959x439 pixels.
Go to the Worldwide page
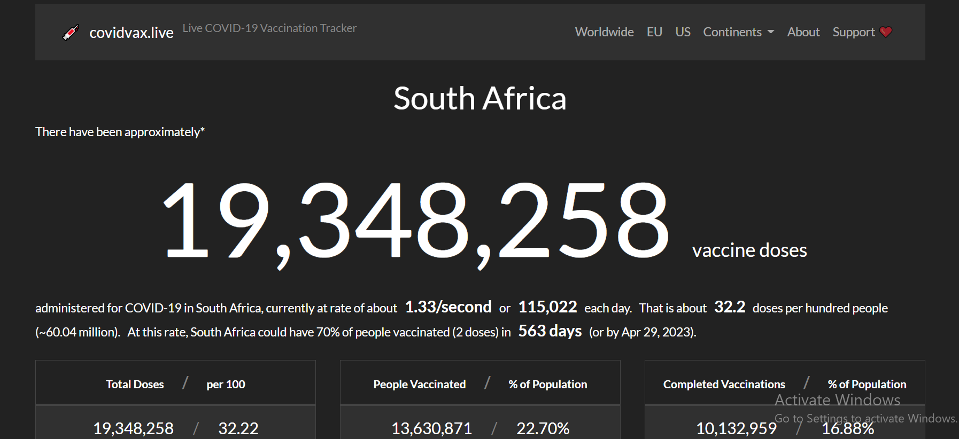[x=604, y=32]
